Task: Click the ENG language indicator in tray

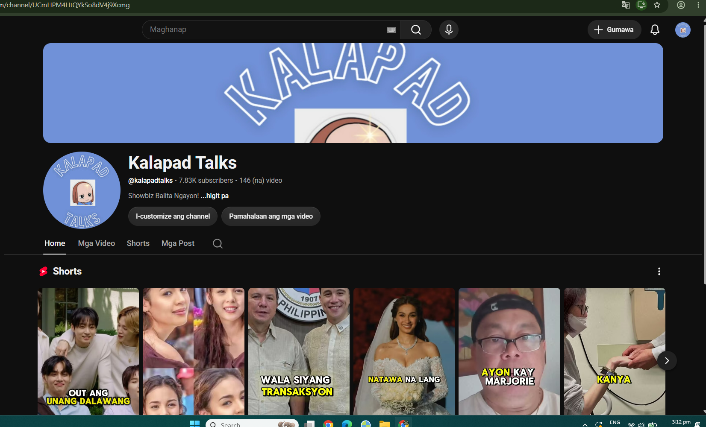Action: point(615,422)
